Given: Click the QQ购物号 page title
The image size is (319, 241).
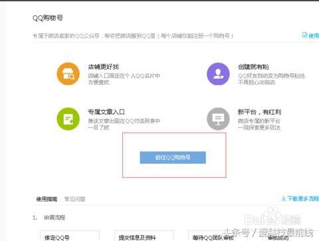Looking at the screenshot, I should 48,18.
